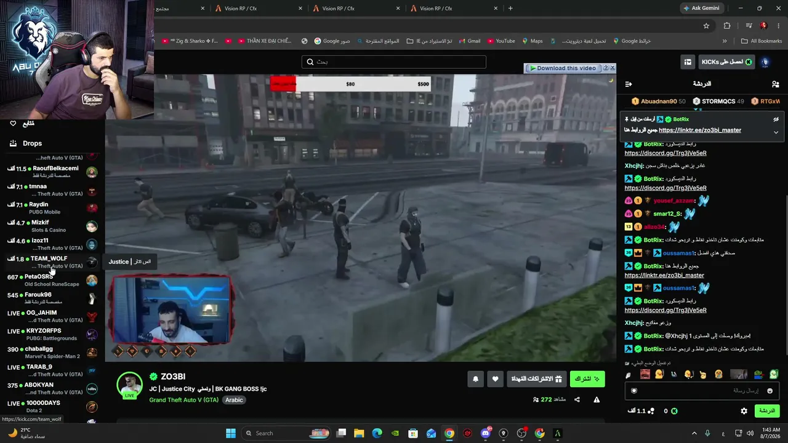
Task: Open the media controls icon in Chrome toolbar
Action: (749, 26)
